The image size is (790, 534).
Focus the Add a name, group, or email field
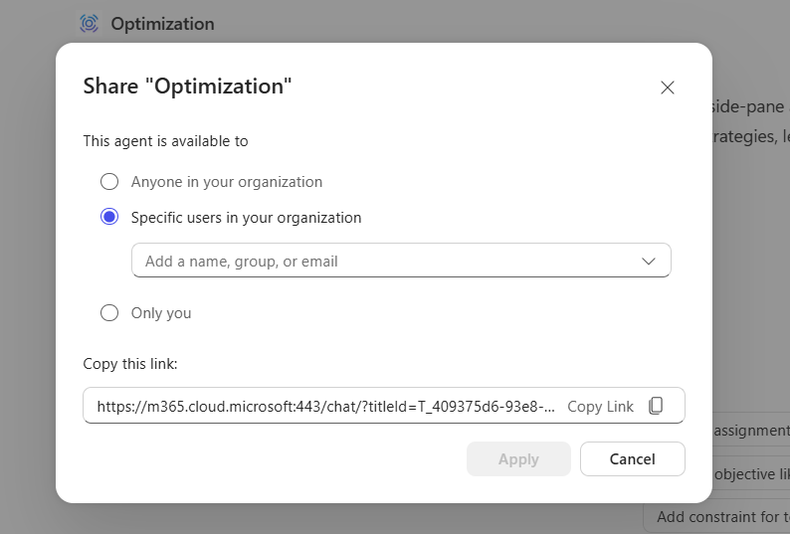[x=378, y=261]
